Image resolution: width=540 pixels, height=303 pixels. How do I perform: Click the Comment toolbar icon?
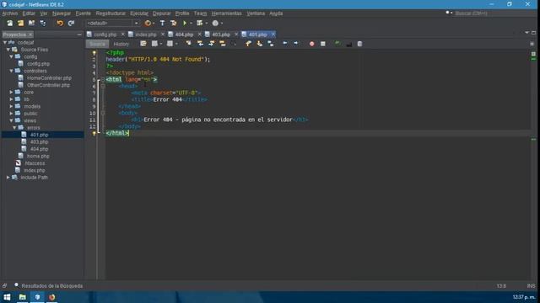point(337,44)
